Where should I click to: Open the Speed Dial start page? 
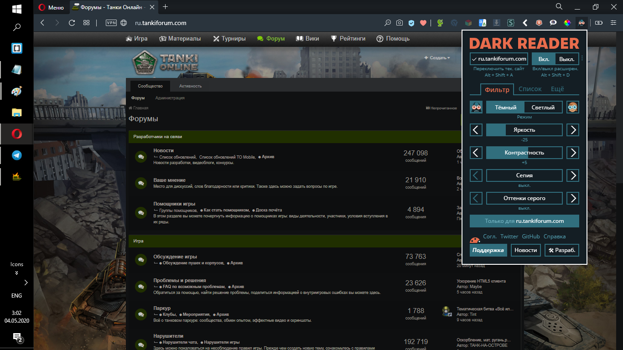point(86,23)
